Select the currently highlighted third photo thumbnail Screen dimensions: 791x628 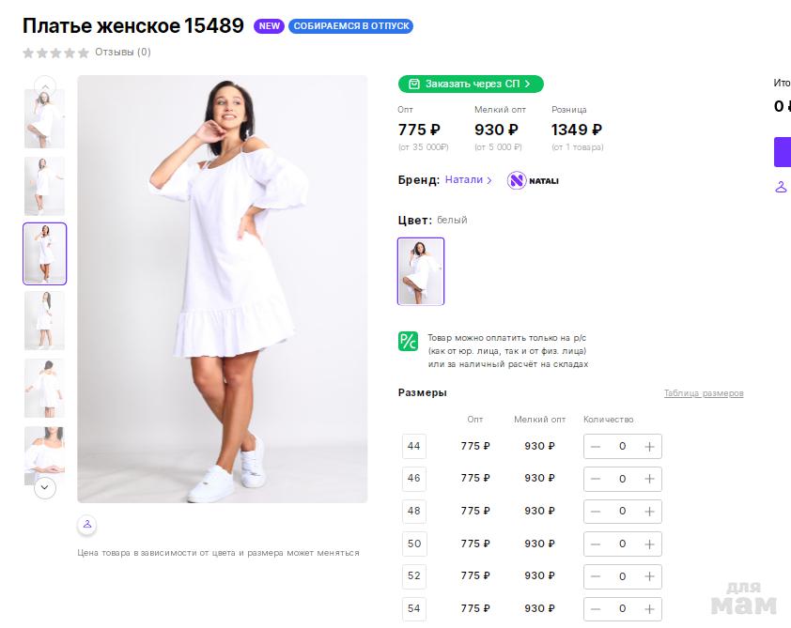click(45, 253)
